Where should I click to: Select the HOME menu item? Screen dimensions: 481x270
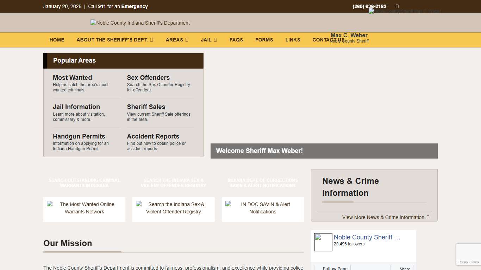coord(57,40)
